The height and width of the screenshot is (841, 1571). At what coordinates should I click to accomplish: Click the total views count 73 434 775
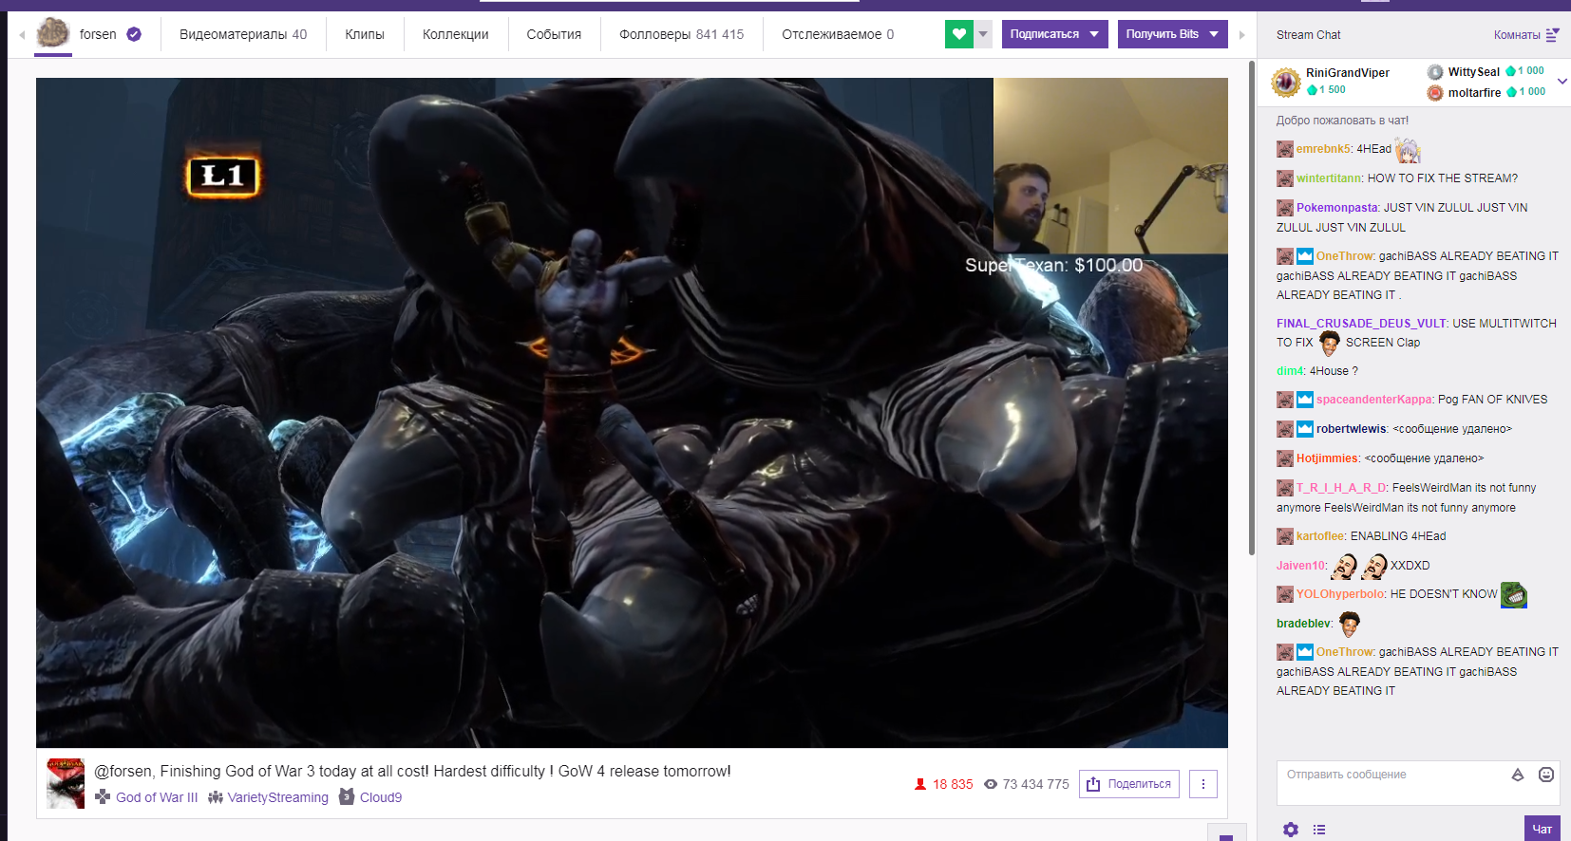(1027, 784)
